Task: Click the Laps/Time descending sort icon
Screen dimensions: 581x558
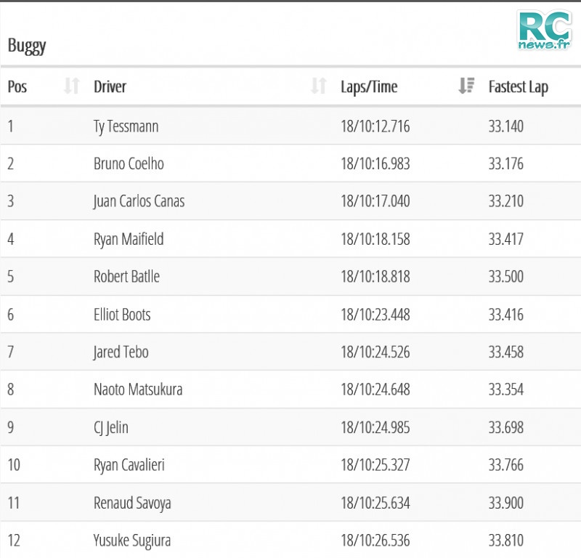Action: coord(466,86)
